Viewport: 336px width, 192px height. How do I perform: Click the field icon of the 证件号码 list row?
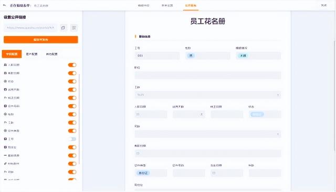pyautogui.click(x=5, y=106)
